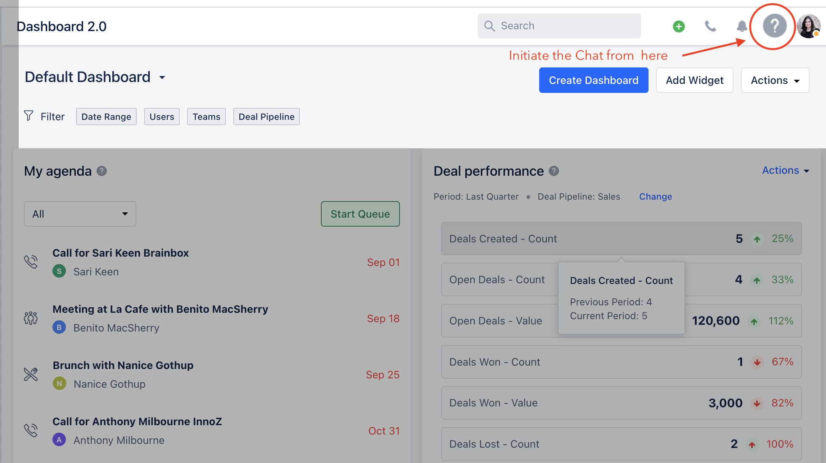Click the down arrow beside Deals Won Count 67%
The width and height of the screenshot is (826, 463).
pos(757,362)
